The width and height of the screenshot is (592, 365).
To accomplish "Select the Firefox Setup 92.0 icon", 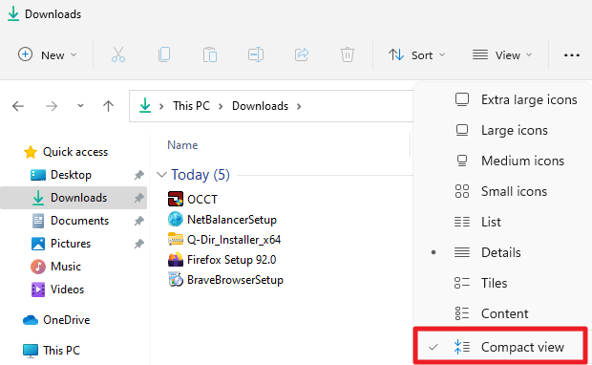I will pyautogui.click(x=176, y=259).
